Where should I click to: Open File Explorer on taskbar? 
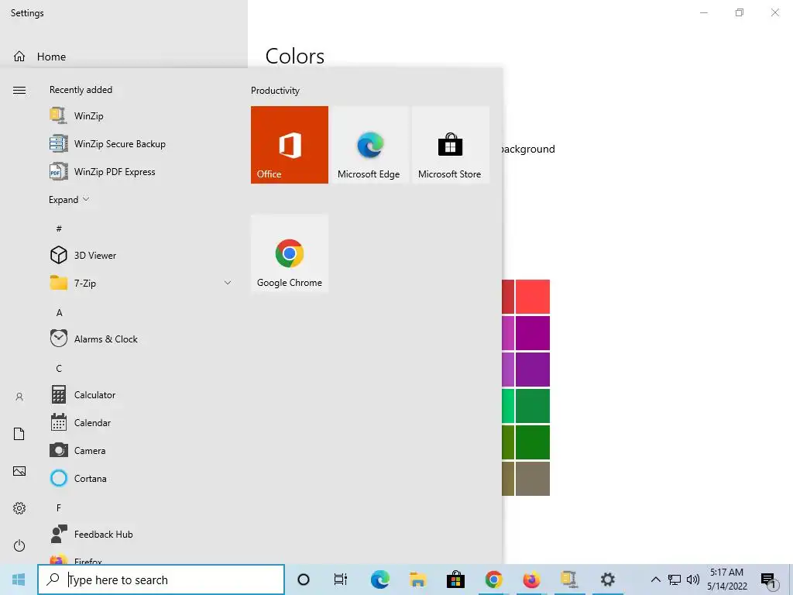point(417,580)
